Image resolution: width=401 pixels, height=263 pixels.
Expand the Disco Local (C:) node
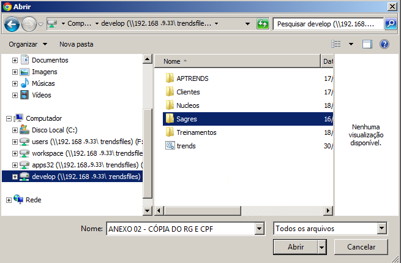click(x=15, y=130)
